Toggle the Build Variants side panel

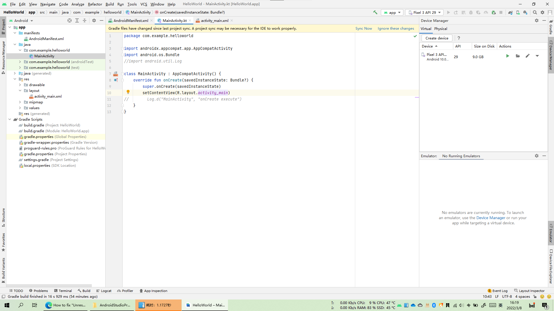(x=3, y=270)
